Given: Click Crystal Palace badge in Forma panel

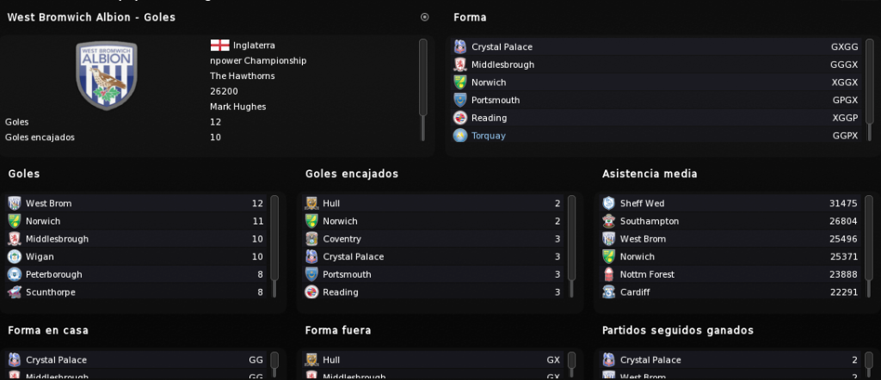Looking at the screenshot, I should 460,46.
